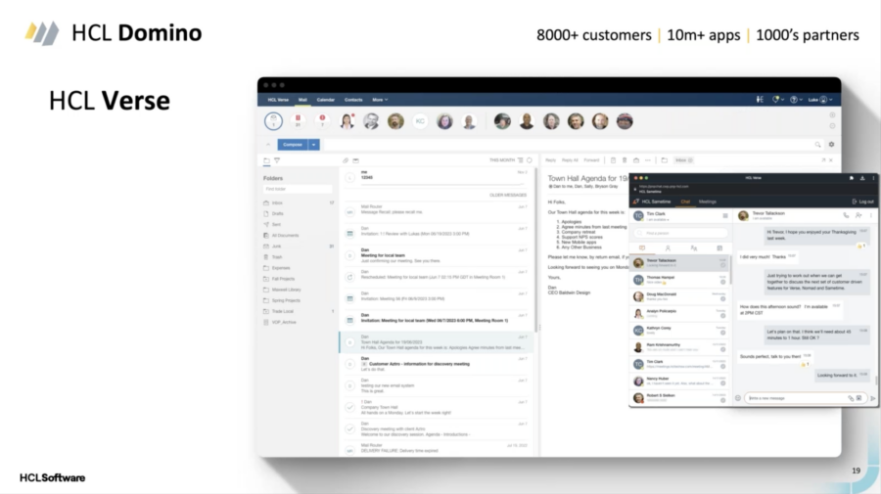Expand the More menu in the navigation bar

(x=380, y=100)
